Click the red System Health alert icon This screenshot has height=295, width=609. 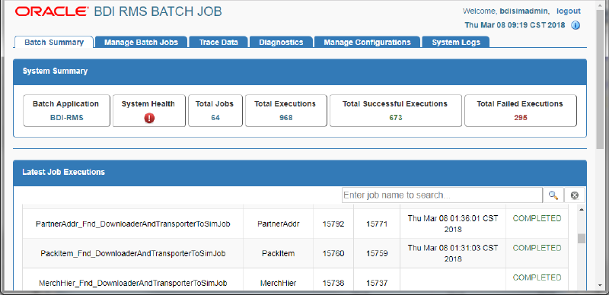click(149, 118)
